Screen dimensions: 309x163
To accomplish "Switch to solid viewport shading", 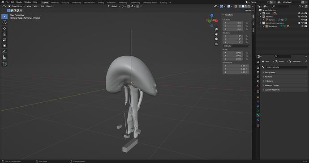I will tap(243, 6).
